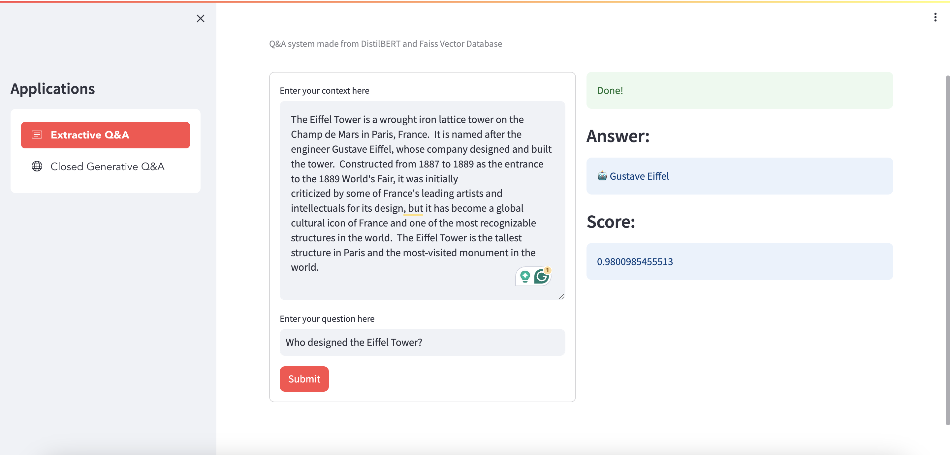Click the green lightbulb suggestion icon
Screen dimensions: 950x455
click(524, 276)
